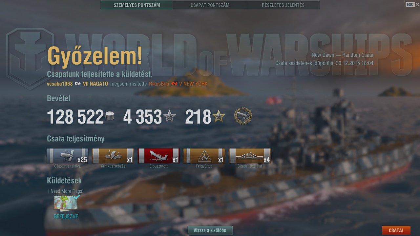This screenshot has width=420, height=236.
Task: Click the gold free XP star icon
Action: pyautogui.click(x=219, y=116)
